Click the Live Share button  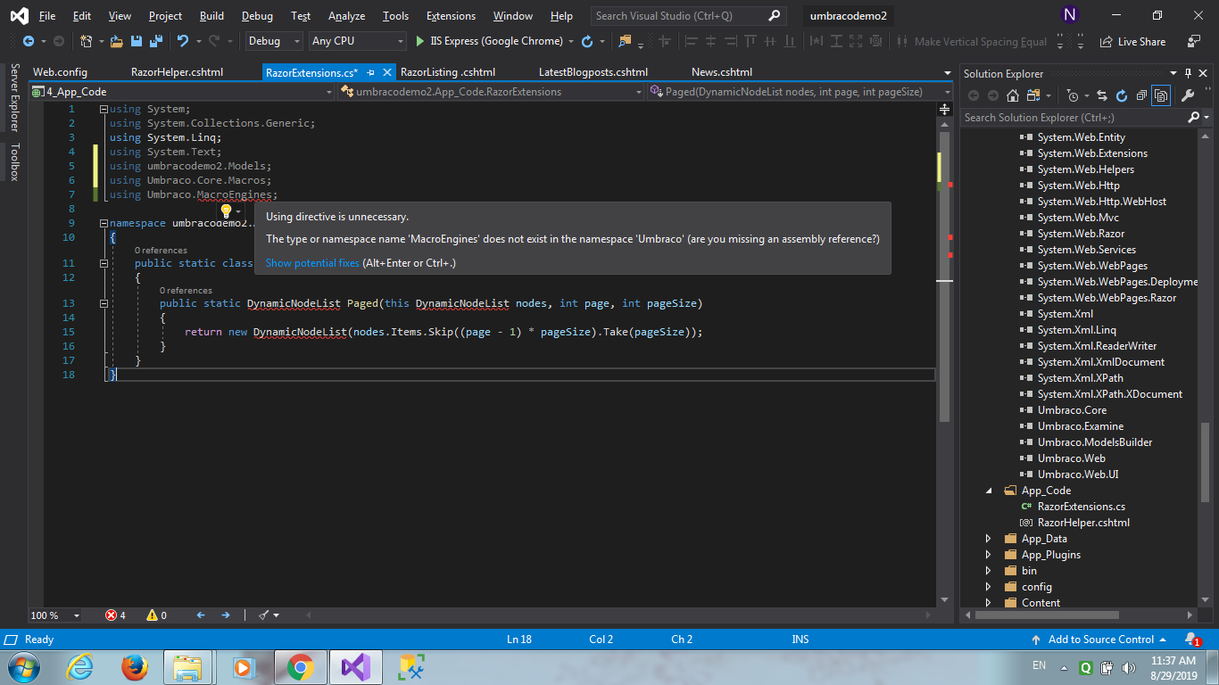click(1132, 41)
